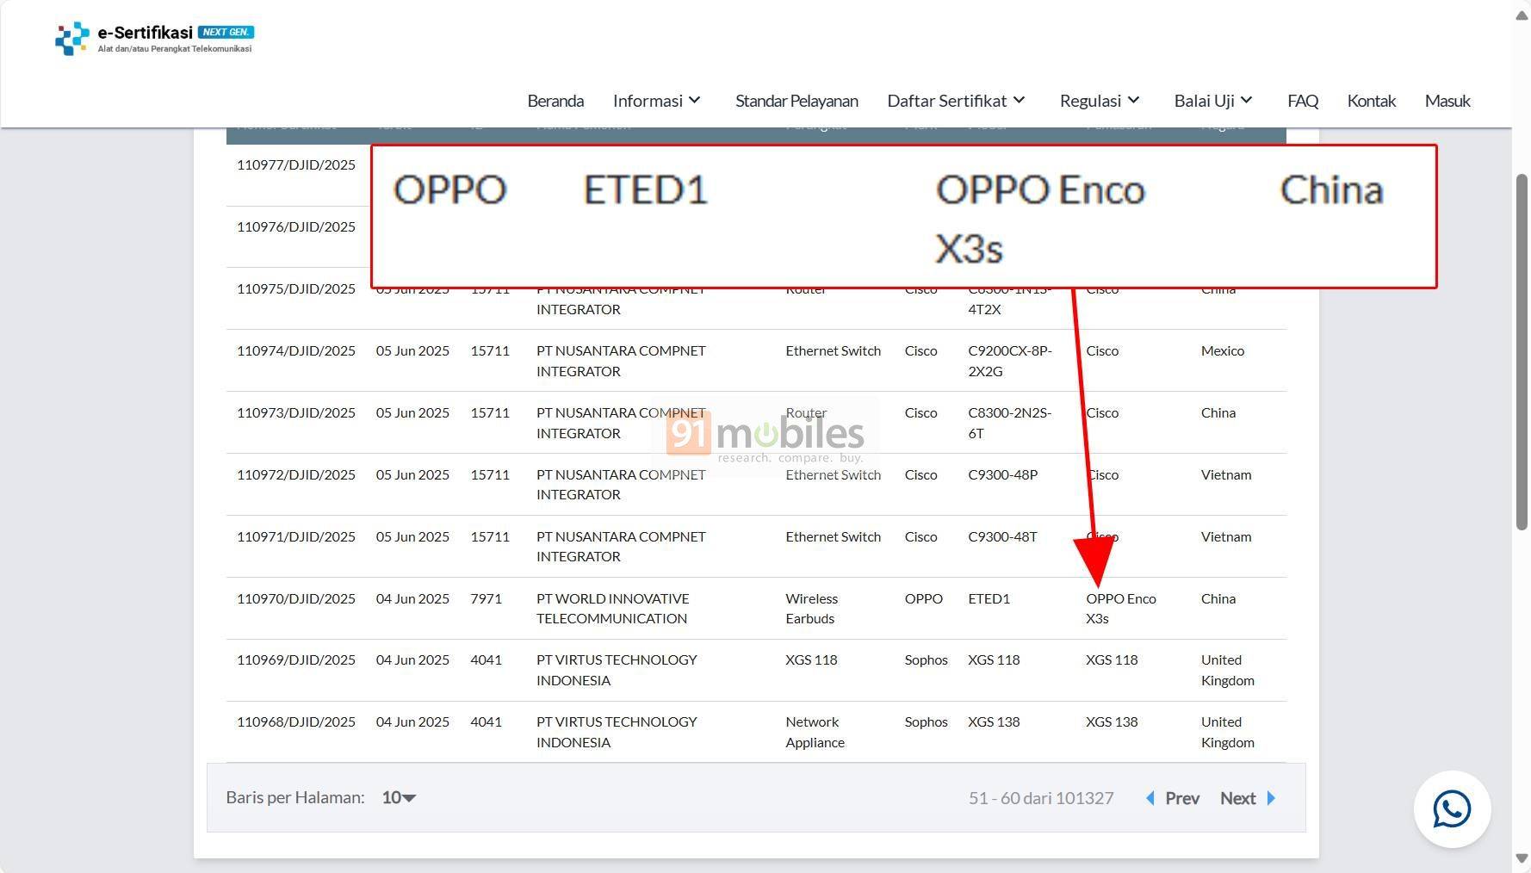The image size is (1531, 873).
Task: Select the Kontak menu item
Action: pos(1371,101)
